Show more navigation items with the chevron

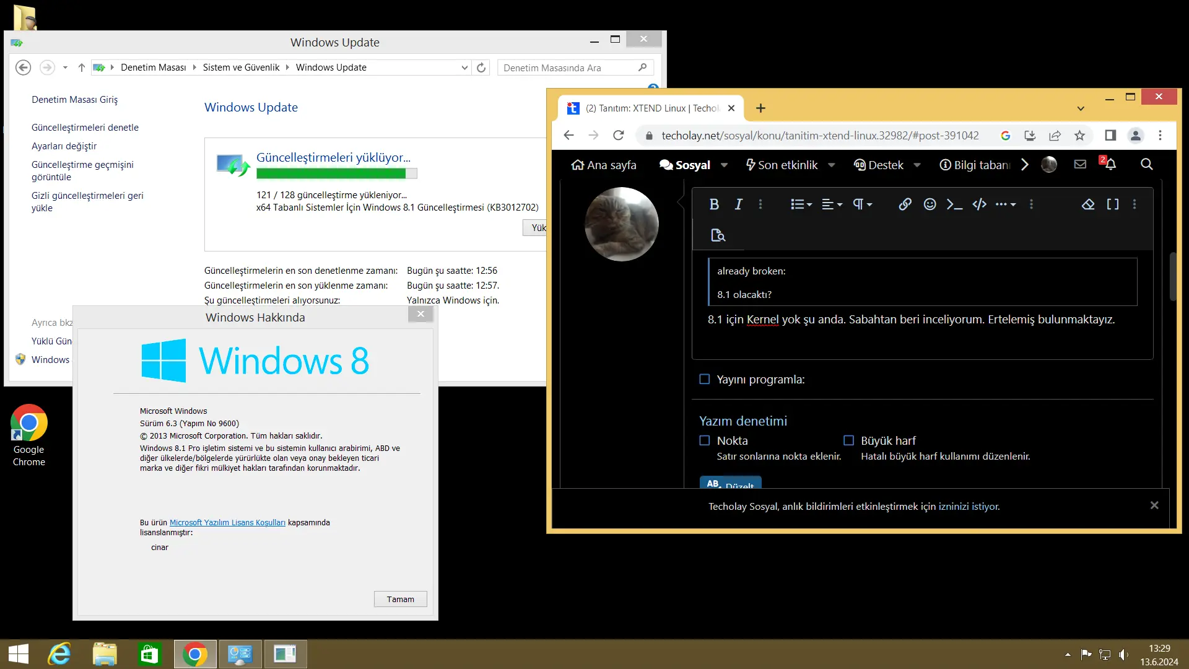tap(1025, 165)
